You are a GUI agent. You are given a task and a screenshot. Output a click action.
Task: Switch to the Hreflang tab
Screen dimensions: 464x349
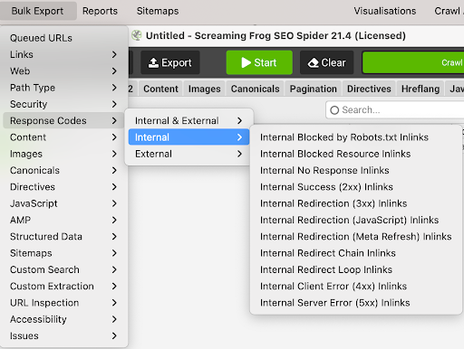click(420, 89)
